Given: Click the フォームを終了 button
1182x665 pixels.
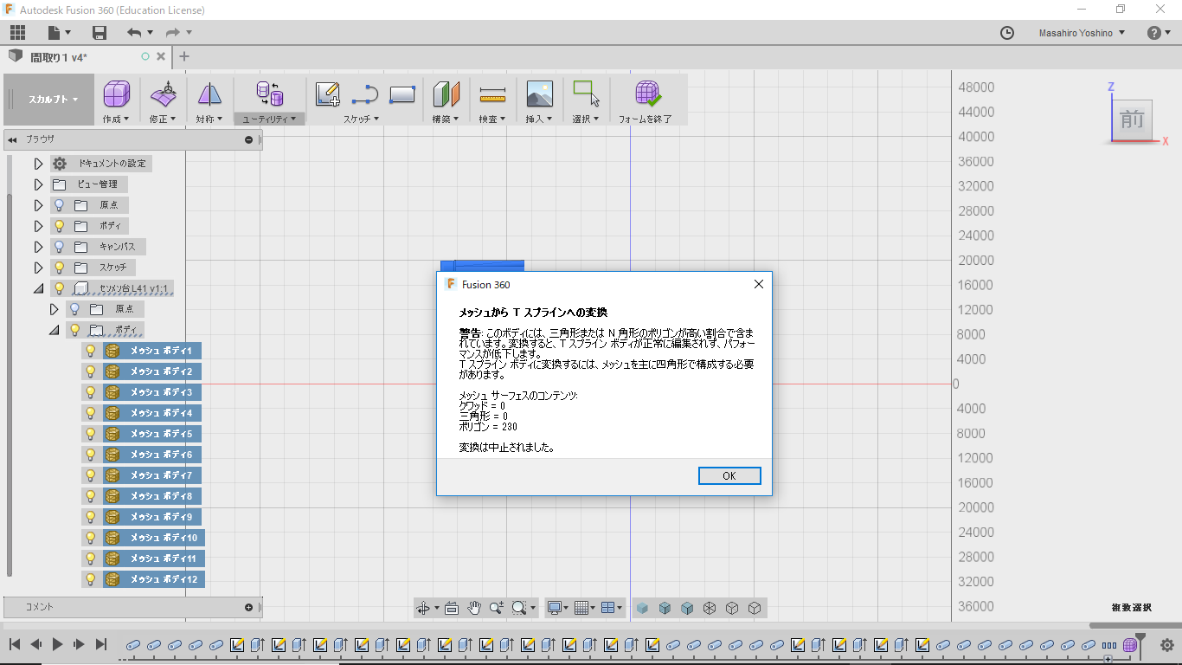Looking at the screenshot, I should tap(646, 100).
